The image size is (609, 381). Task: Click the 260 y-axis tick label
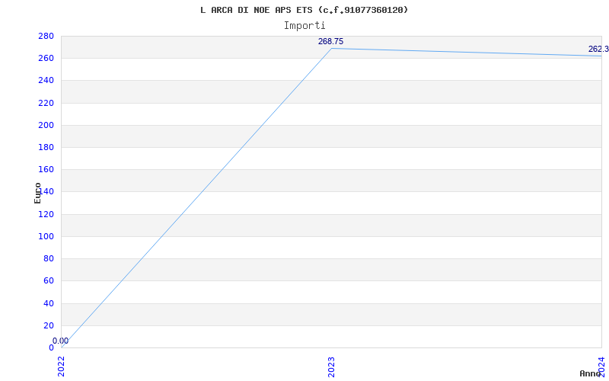click(x=46, y=59)
